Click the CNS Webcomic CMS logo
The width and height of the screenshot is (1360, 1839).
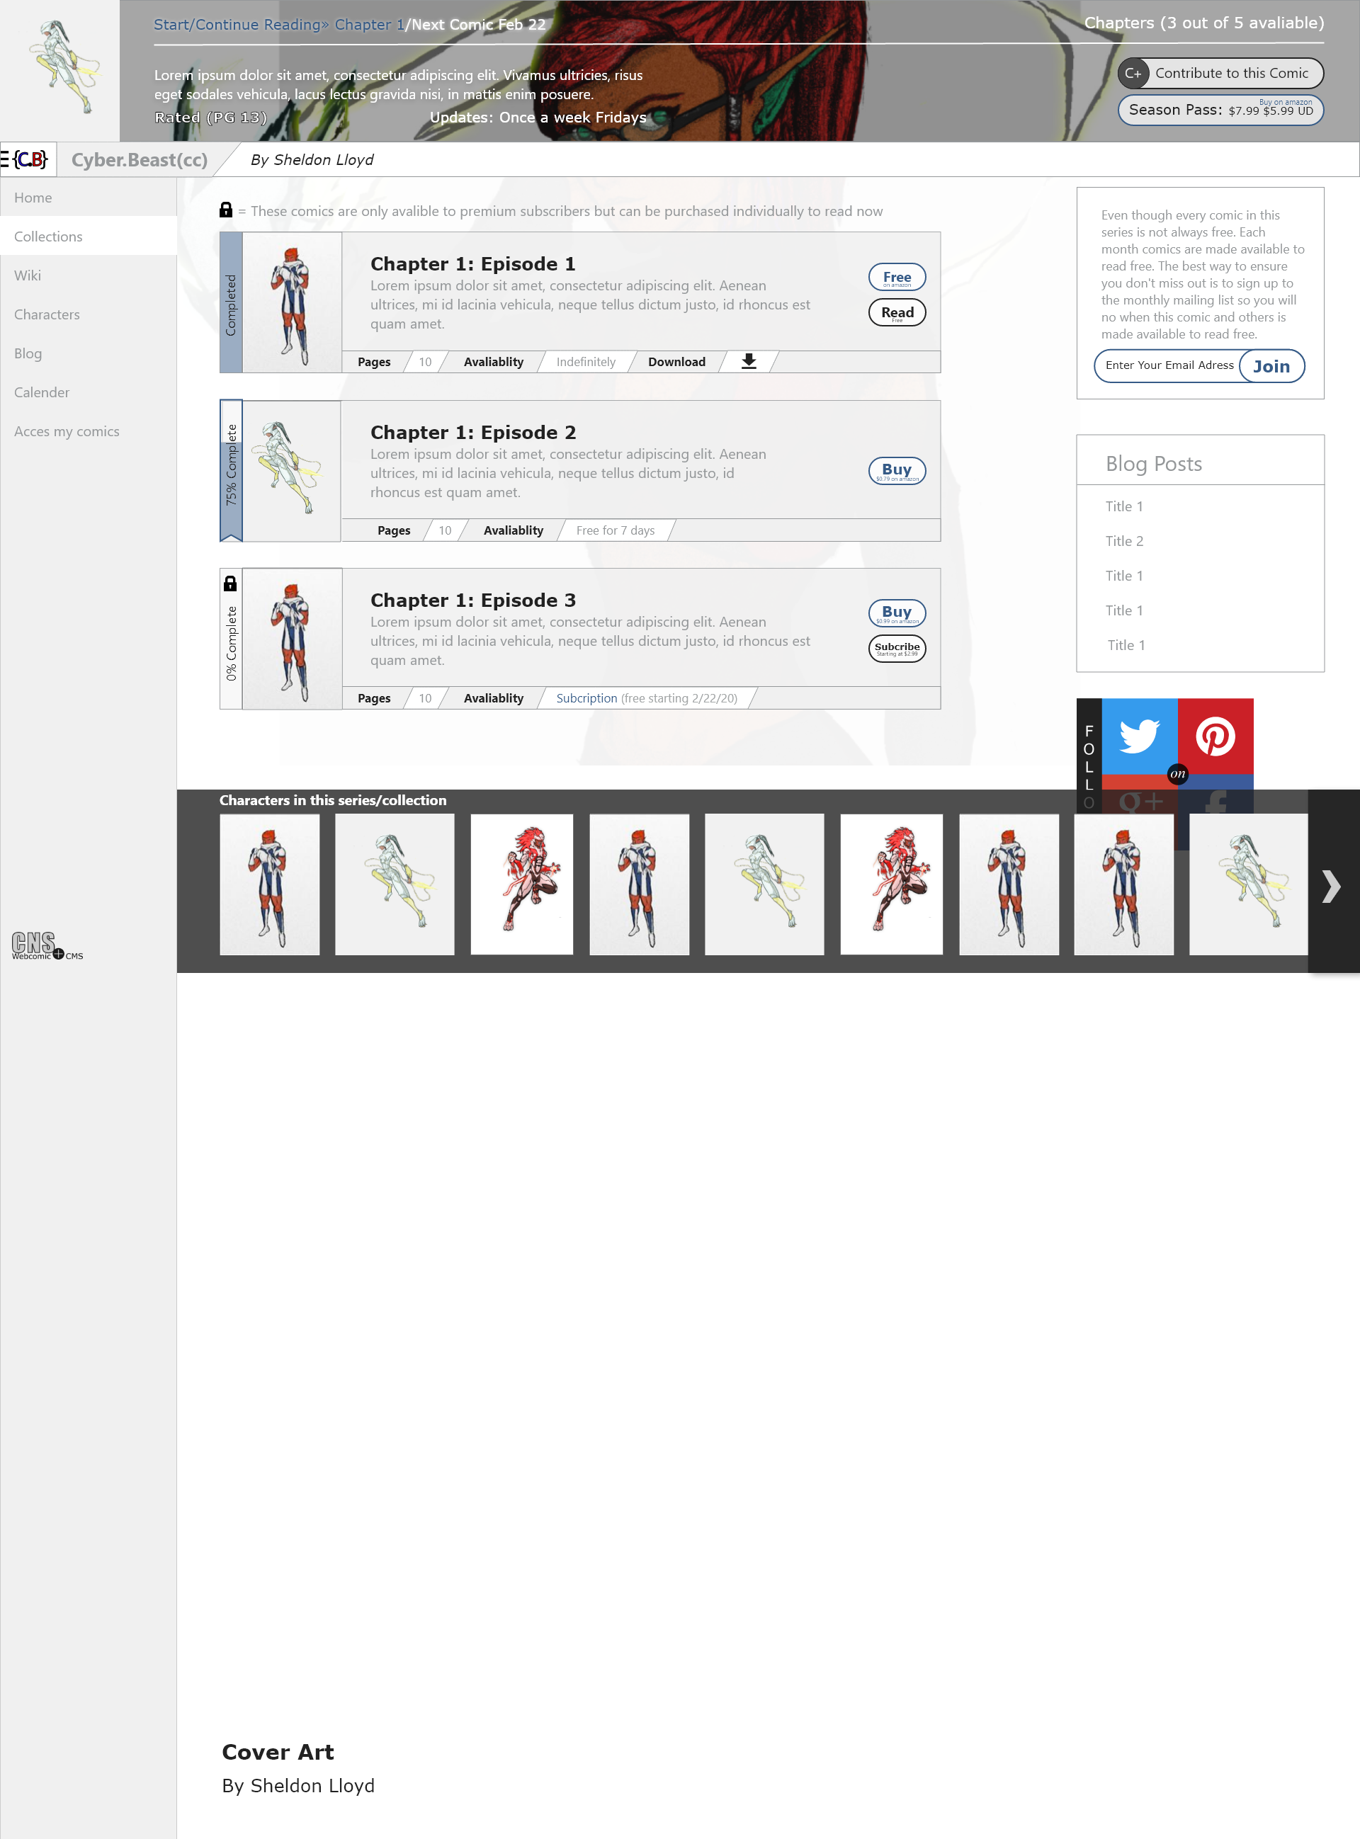[46, 945]
